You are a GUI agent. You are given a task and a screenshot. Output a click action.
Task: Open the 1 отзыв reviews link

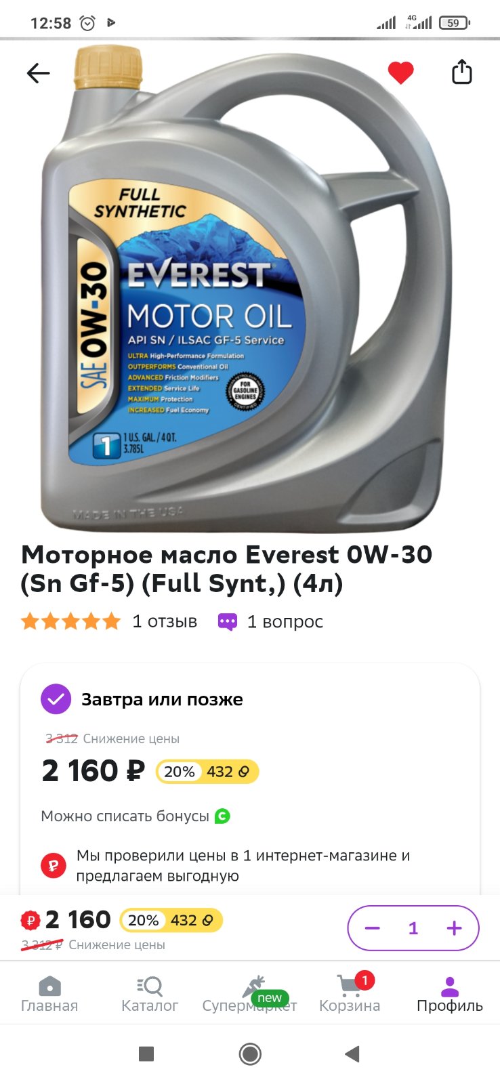tap(165, 621)
